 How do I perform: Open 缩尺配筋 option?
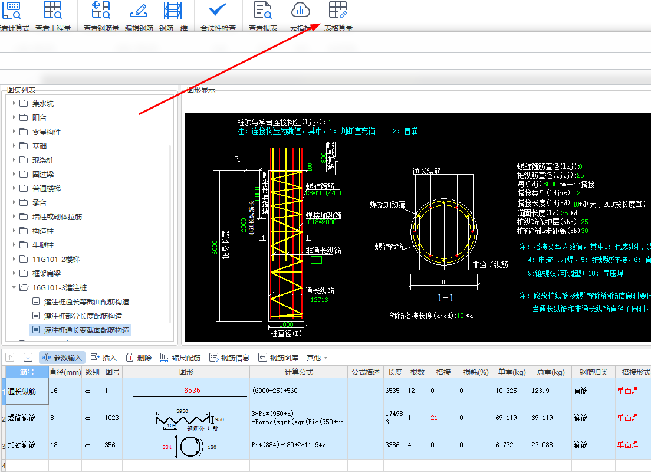tap(180, 358)
